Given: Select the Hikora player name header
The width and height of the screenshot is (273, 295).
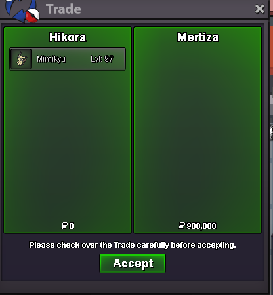Looking at the screenshot, I should (68, 37).
